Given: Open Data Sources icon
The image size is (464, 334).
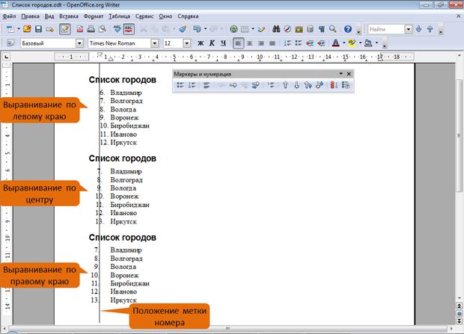Looking at the screenshot, I should pos(310,29).
